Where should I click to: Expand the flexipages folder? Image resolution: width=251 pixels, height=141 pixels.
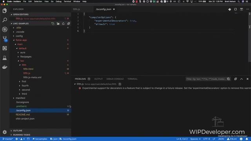point(26,56)
